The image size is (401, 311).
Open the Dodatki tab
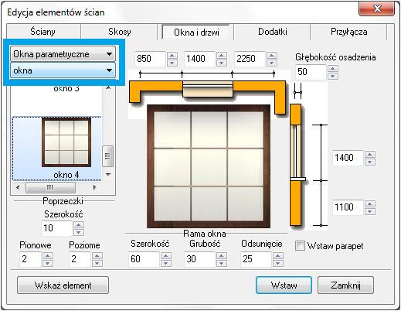[273, 32]
